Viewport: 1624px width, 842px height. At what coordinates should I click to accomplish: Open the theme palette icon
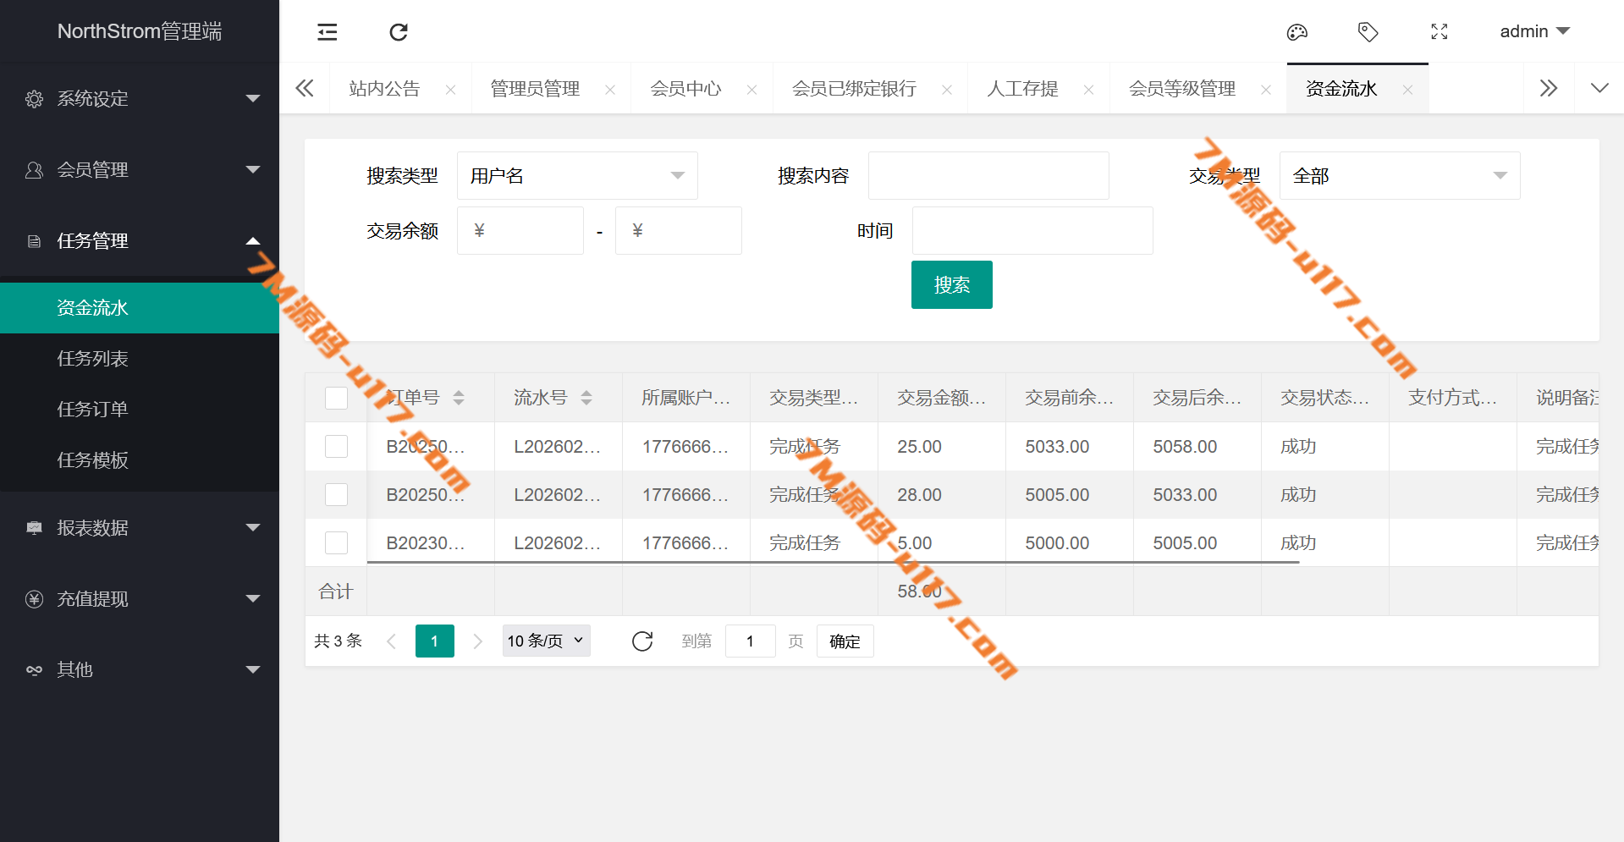[x=1296, y=32]
